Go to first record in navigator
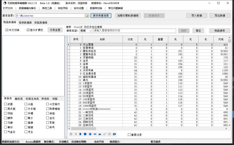Viewport: 234px width, 145px height. pos(71,134)
